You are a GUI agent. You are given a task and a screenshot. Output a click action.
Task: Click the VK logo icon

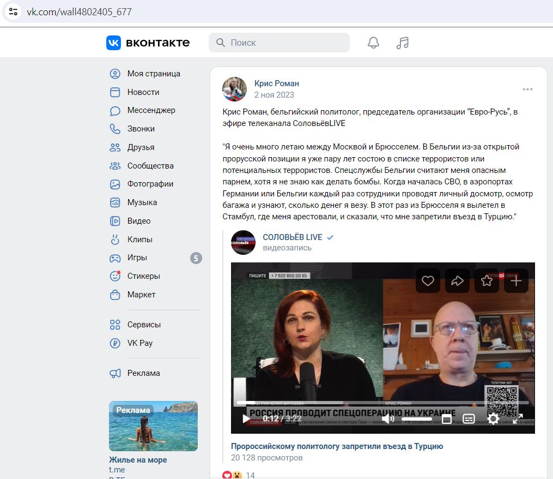pos(113,43)
